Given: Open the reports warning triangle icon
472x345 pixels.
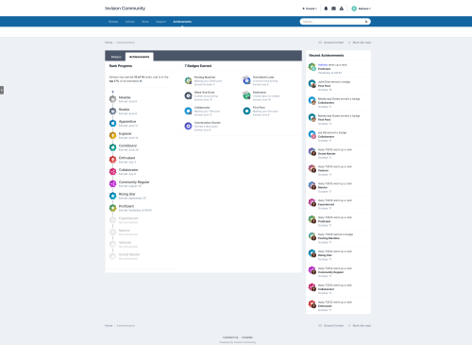Looking at the screenshot, I should tap(342, 9).
